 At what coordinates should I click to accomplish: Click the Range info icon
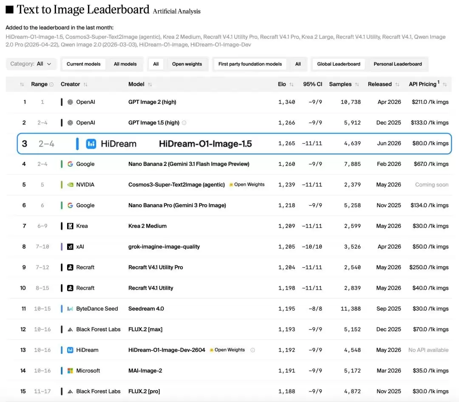tap(51, 84)
